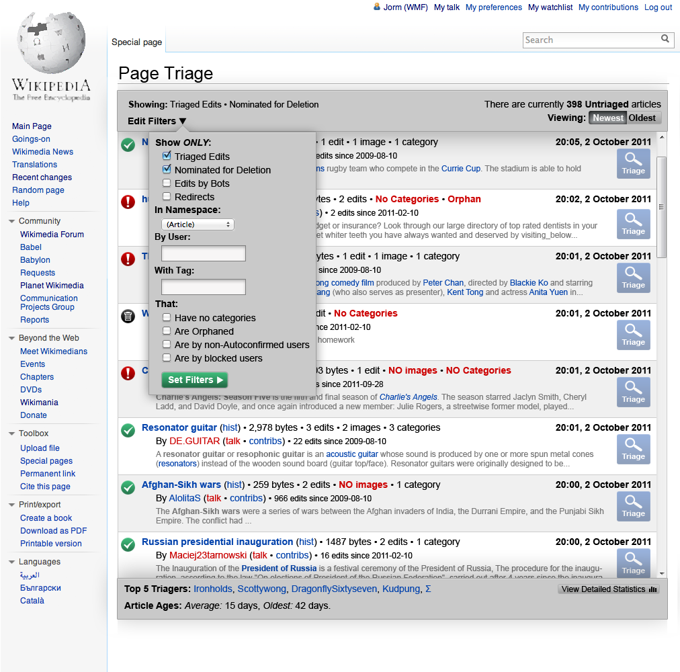
Task: Click the search magnifier icon
Action: pos(665,40)
